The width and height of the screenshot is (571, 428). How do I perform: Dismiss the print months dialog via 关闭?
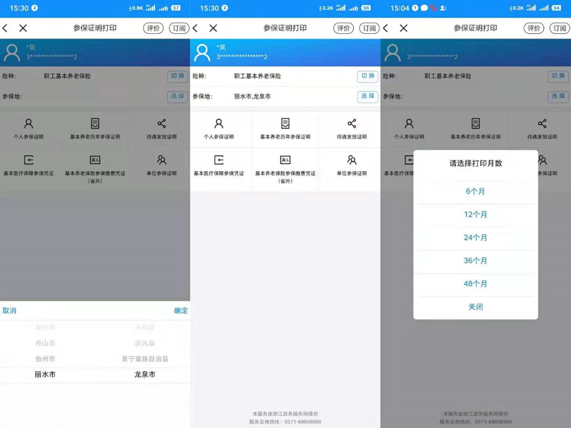475,307
